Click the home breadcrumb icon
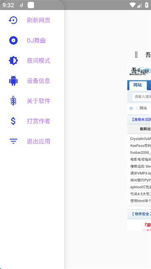Viewport: 151px width, 269px height. pos(131,108)
